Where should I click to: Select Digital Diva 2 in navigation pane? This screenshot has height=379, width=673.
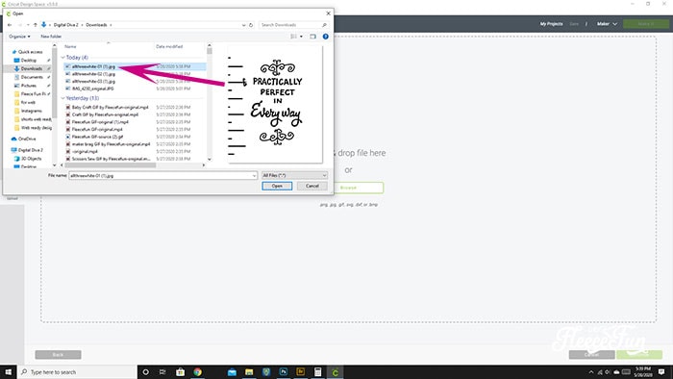(30, 150)
